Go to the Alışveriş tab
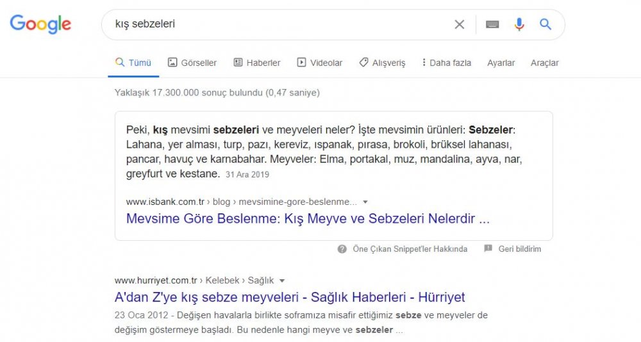The width and height of the screenshot is (641, 342). click(x=382, y=63)
